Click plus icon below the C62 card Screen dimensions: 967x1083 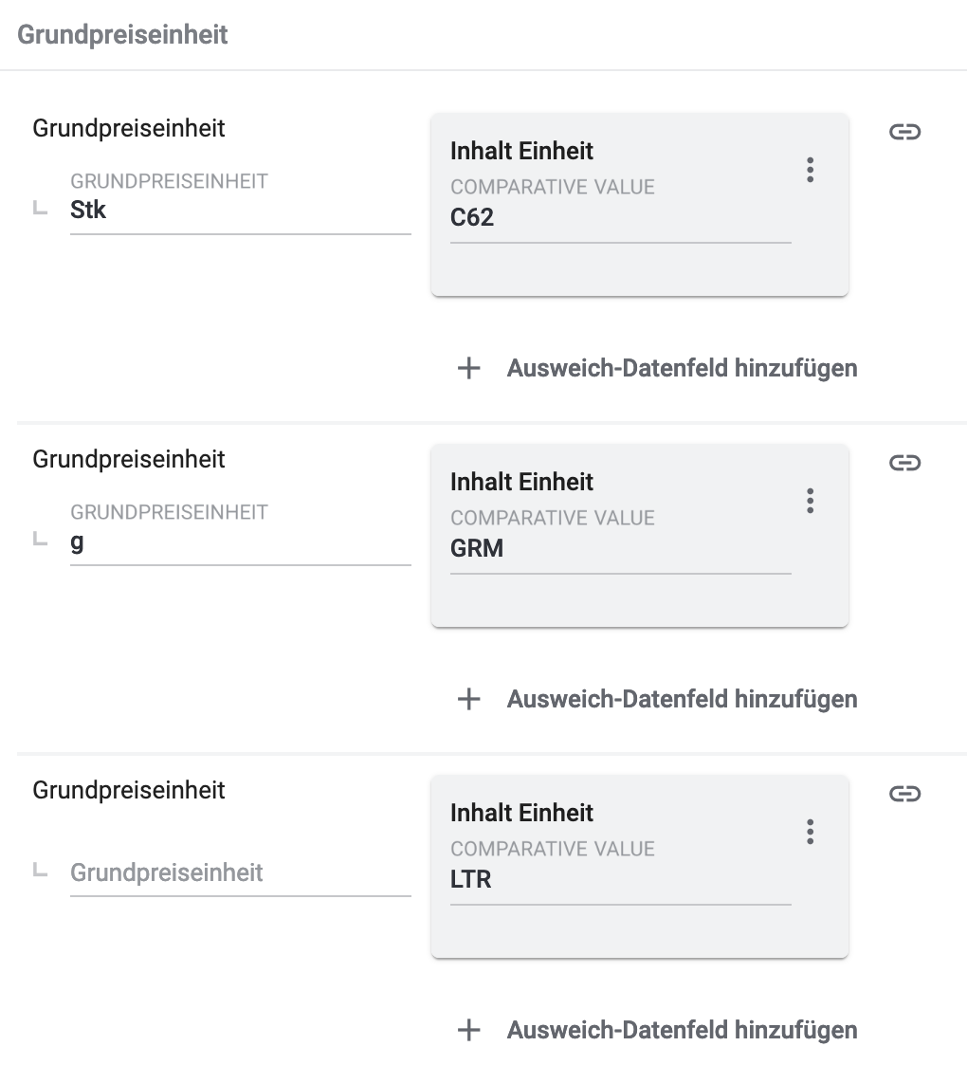(469, 368)
